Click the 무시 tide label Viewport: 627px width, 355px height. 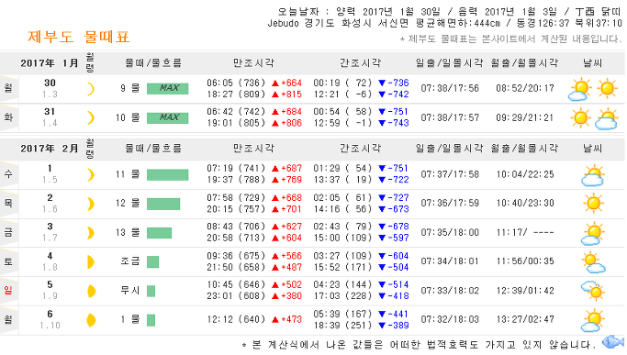point(130,291)
